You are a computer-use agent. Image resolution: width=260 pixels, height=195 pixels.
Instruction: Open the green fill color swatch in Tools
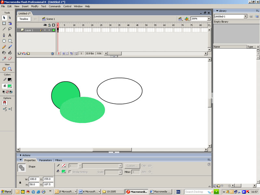(x=10, y=86)
